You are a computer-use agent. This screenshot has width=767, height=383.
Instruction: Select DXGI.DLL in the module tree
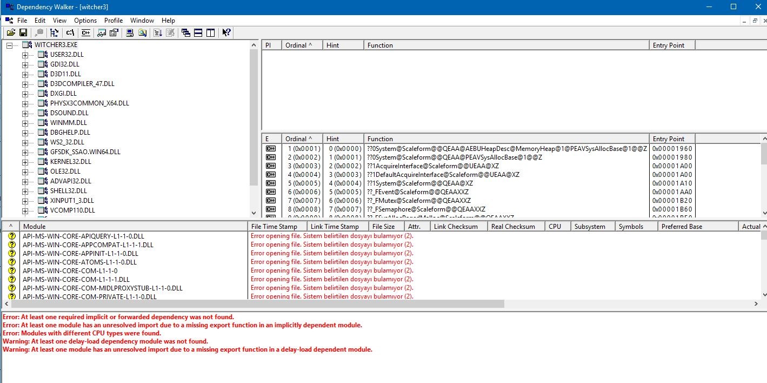click(63, 94)
